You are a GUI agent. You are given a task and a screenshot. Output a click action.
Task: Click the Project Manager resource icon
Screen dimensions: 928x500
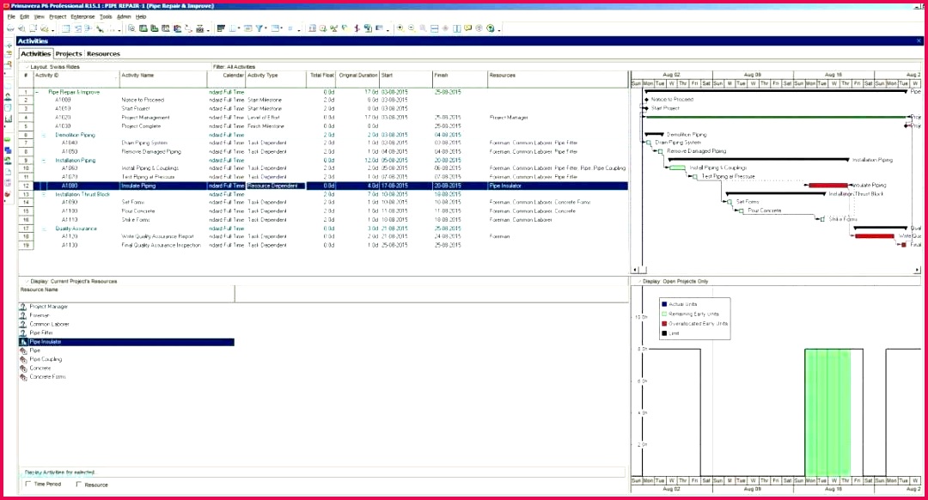click(23, 307)
